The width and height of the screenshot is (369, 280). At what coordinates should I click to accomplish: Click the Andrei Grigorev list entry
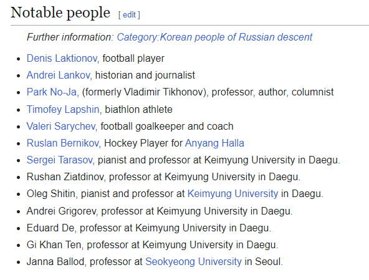(160, 211)
